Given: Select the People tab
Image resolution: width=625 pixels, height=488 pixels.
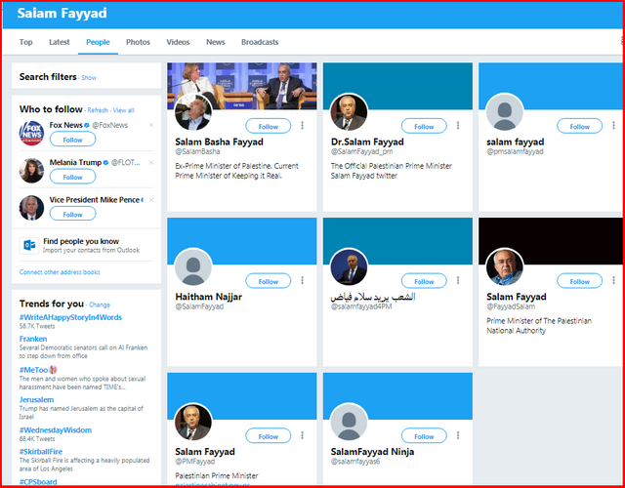Looking at the screenshot, I should tap(98, 42).
